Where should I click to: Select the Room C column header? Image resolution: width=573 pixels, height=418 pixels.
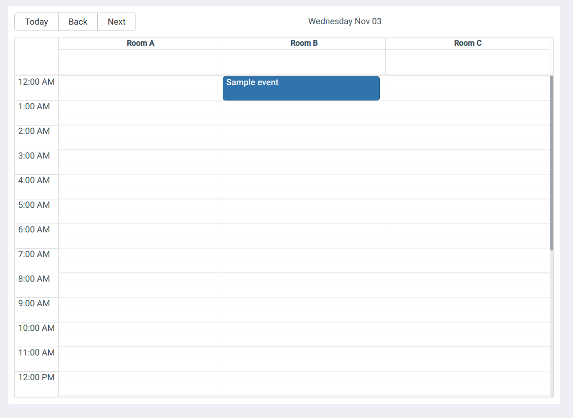coord(468,43)
